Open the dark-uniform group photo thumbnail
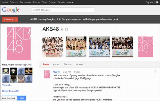Viewport: 160px width, 101px height. 122,47
